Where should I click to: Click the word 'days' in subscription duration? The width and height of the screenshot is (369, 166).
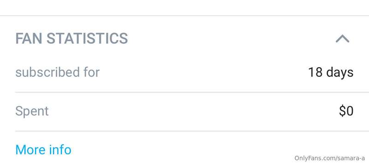[x=340, y=73]
